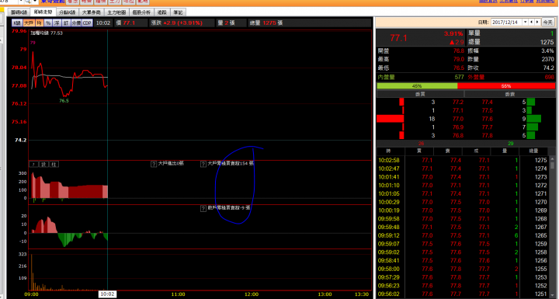Click the 漲跌 +2.9 (+3.91%) readout

tap(177, 23)
